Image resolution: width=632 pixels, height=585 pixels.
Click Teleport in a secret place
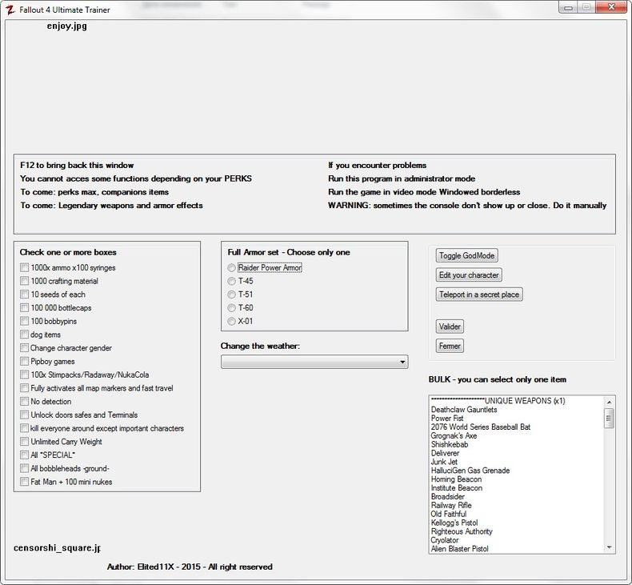click(479, 295)
